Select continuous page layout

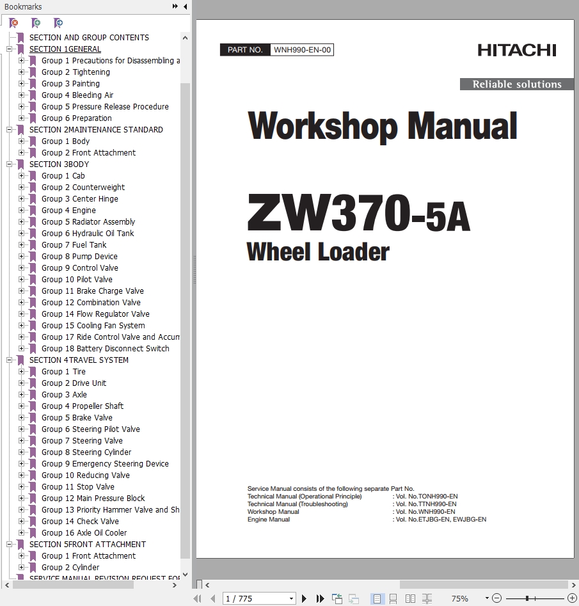[x=393, y=599]
